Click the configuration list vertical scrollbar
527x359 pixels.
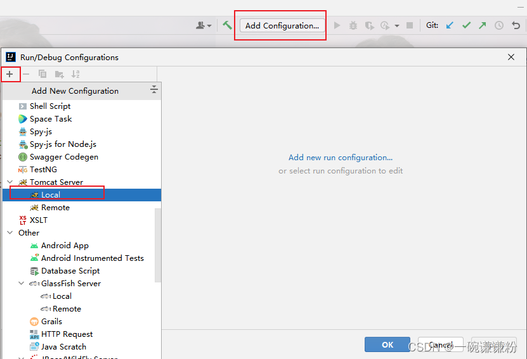(x=158, y=245)
